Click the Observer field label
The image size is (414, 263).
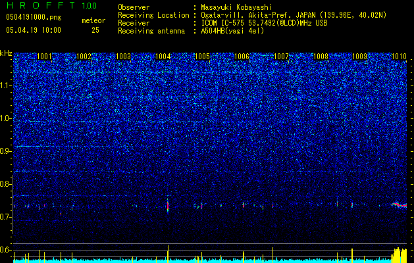click(134, 7)
